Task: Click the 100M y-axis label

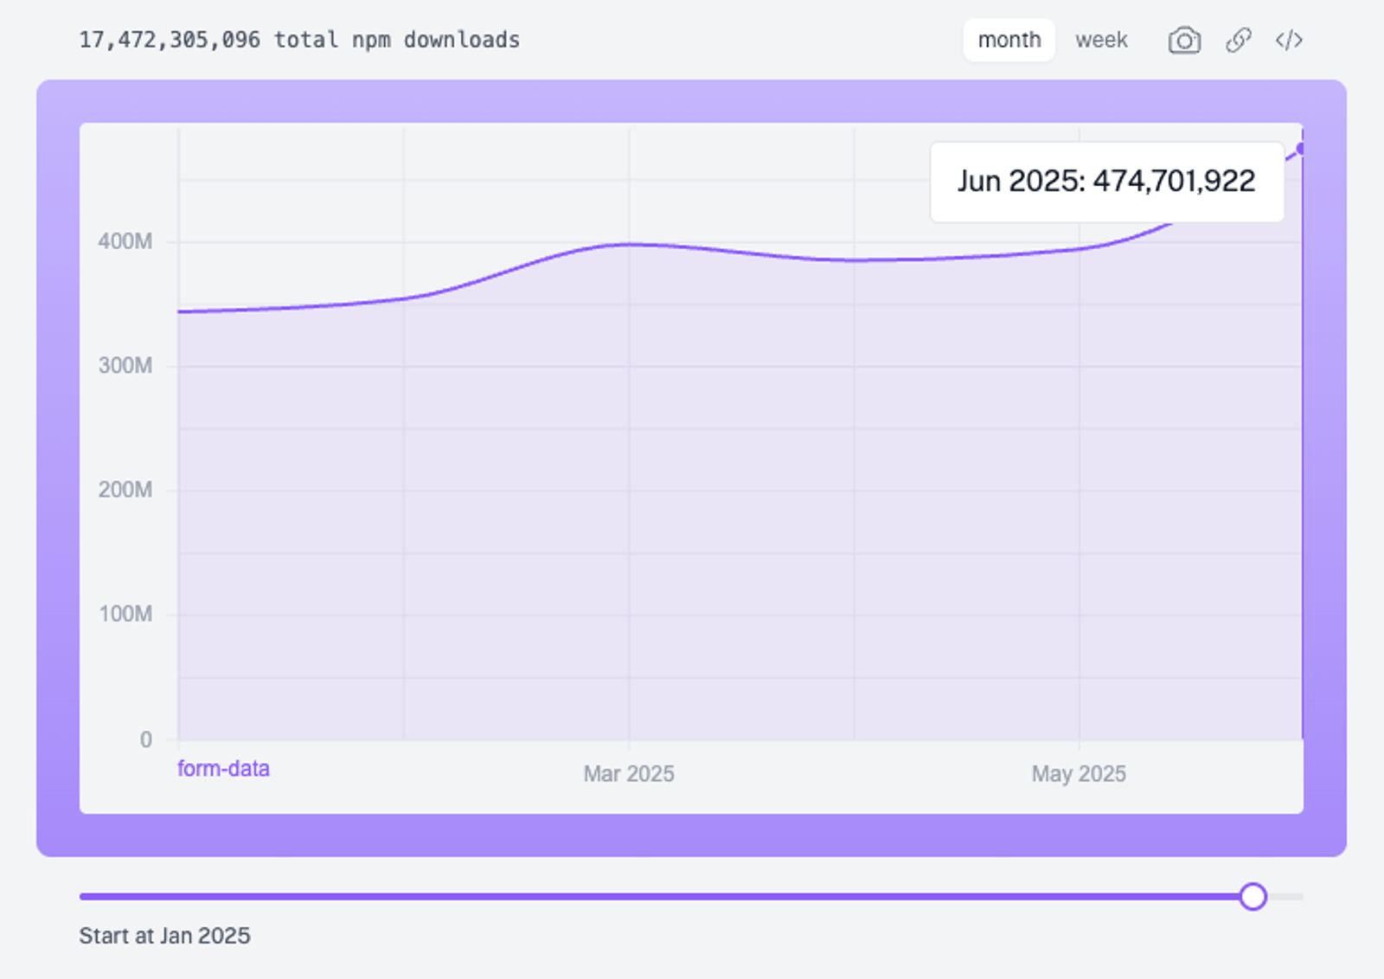Action: (125, 614)
